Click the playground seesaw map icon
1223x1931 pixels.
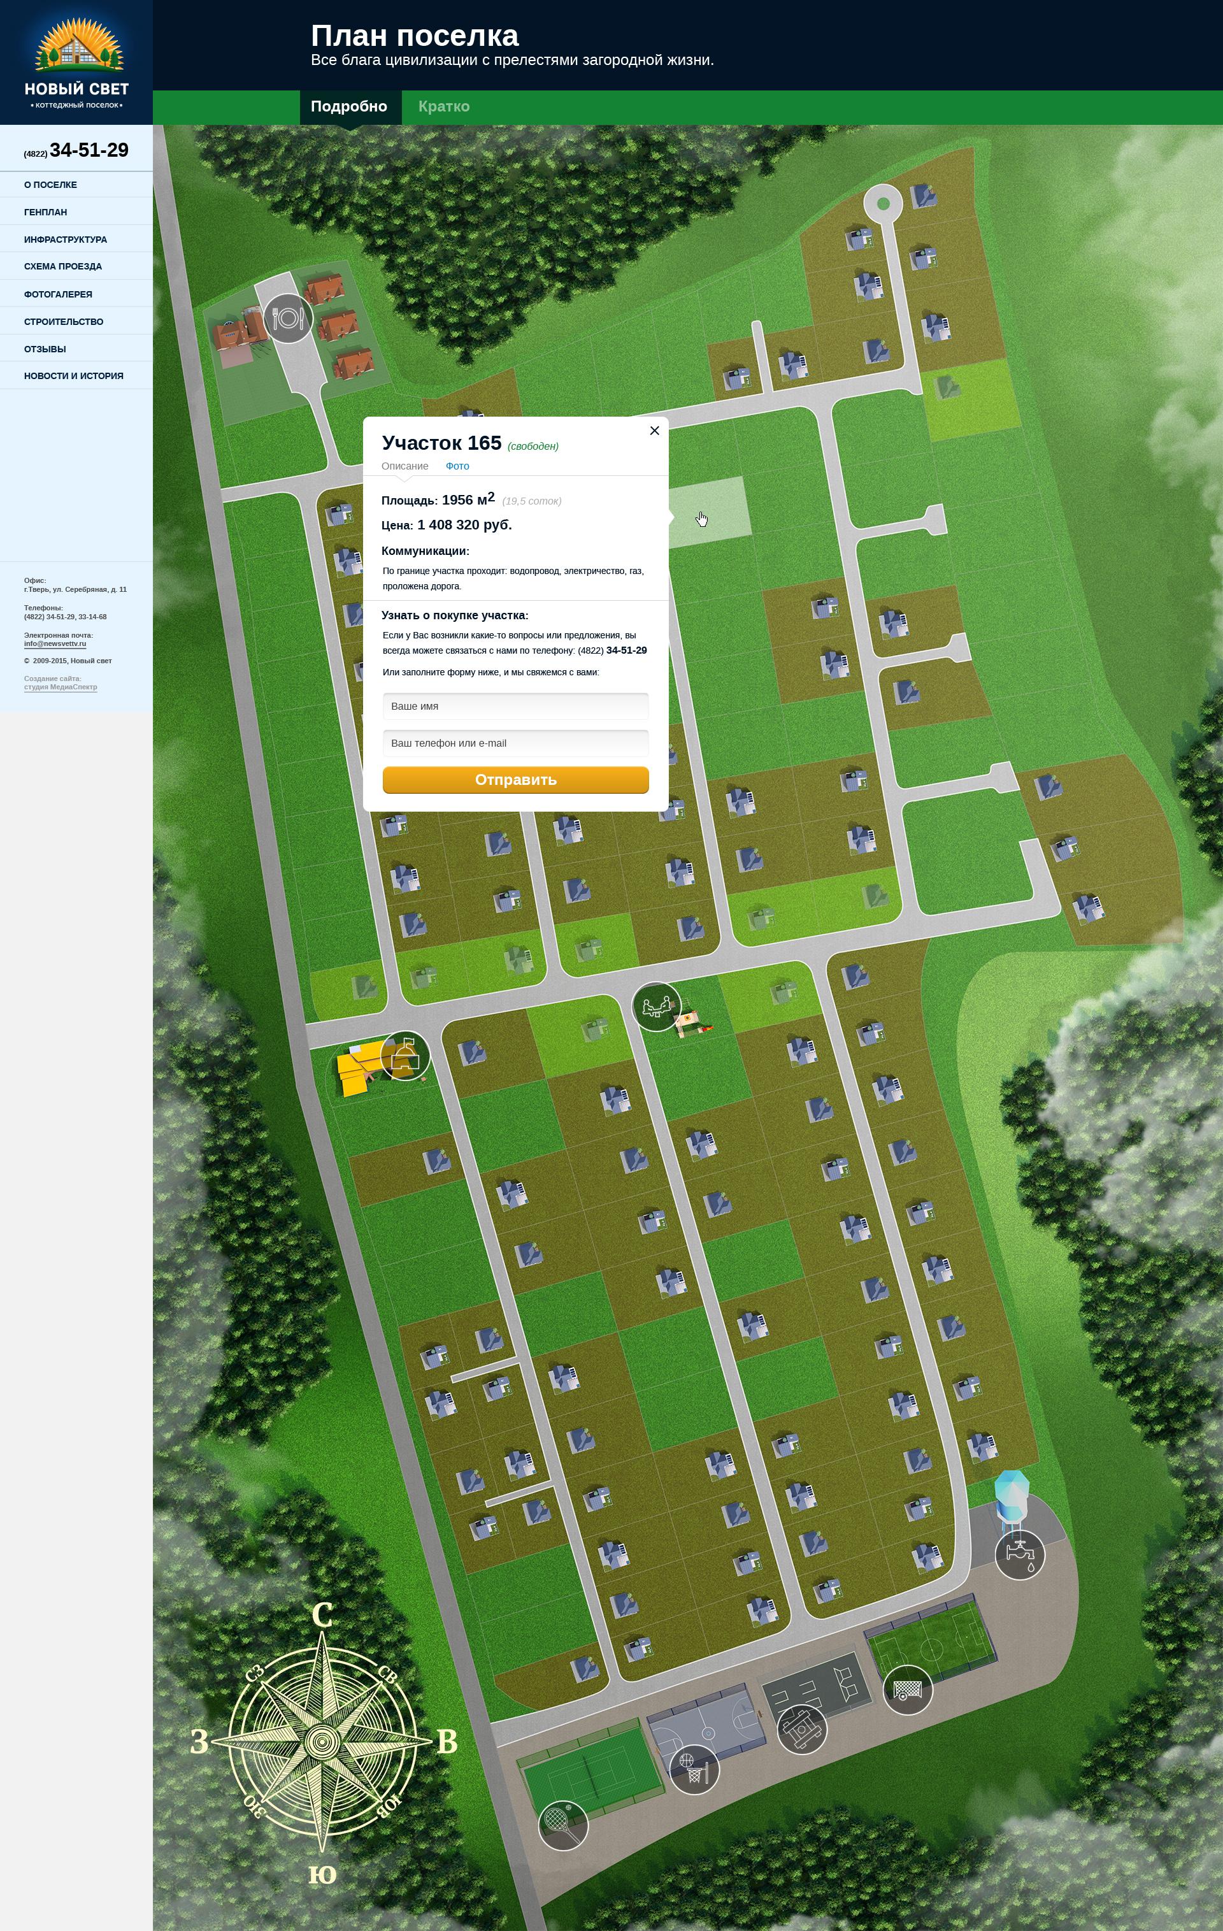656,1007
